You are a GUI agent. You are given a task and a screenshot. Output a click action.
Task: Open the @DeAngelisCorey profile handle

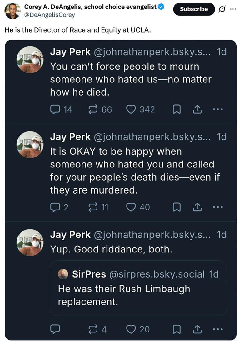coord(49,14)
